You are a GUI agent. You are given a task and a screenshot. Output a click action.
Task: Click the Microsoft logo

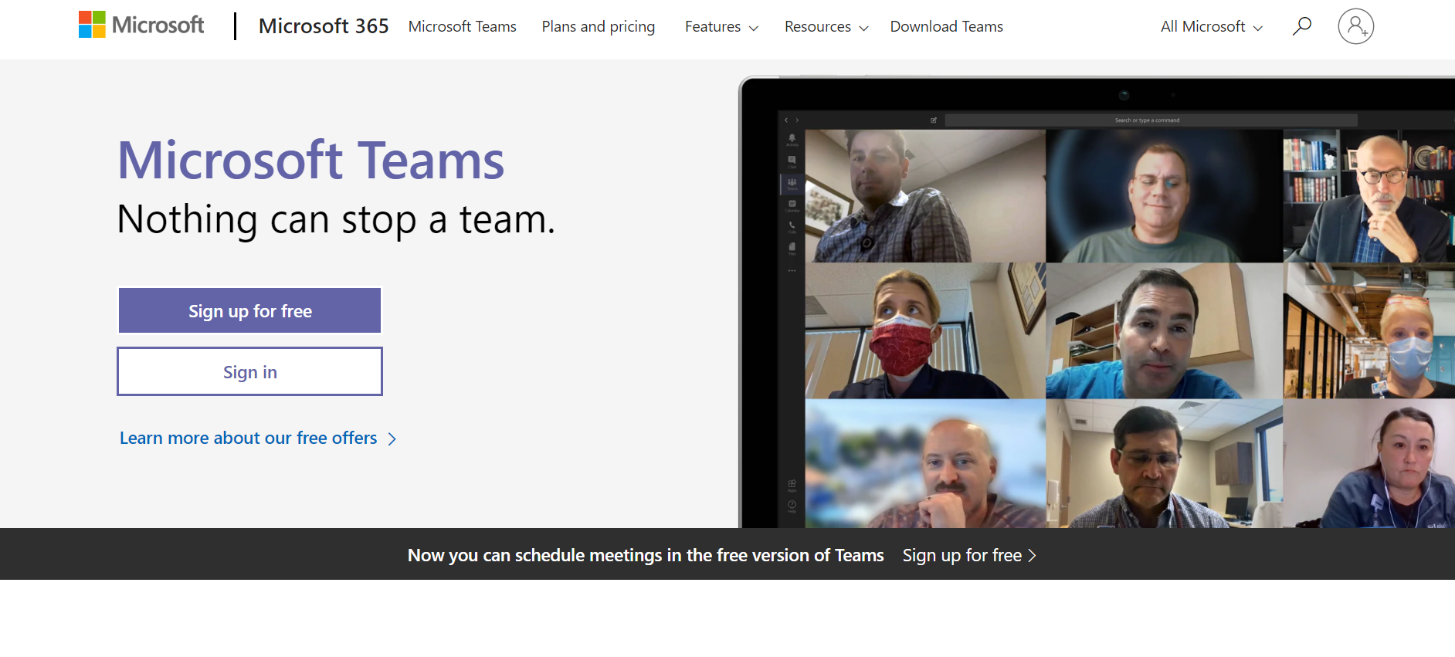coord(141,25)
